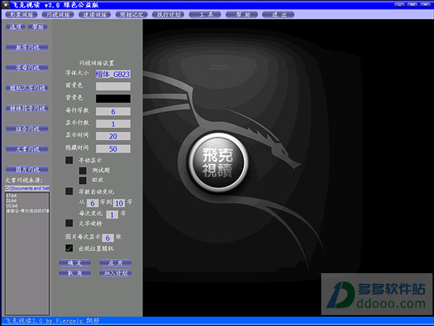The width and height of the screenshot is (434, 326).
Task: Click the 图片每次显示 field showing 6
Action: 108,238
